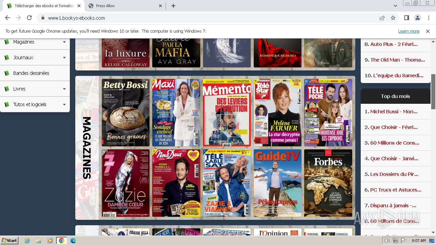Dismiss the Chrome update notification bar

[x=428, y=31]
